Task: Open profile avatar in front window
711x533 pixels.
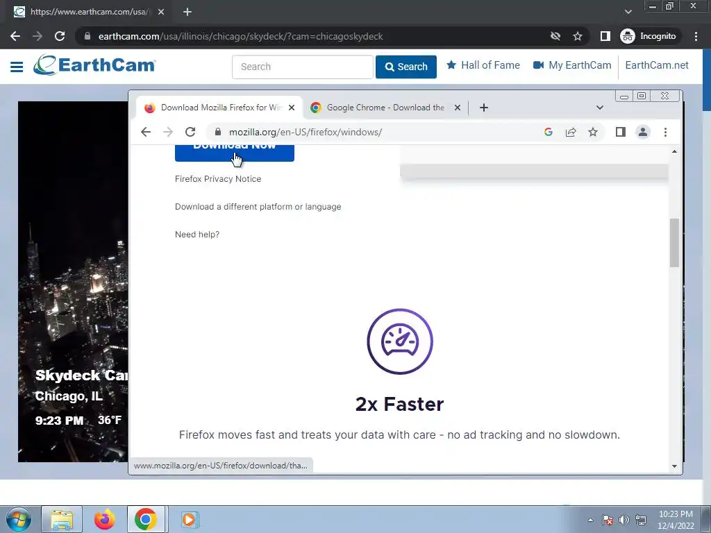Action: 642,132
